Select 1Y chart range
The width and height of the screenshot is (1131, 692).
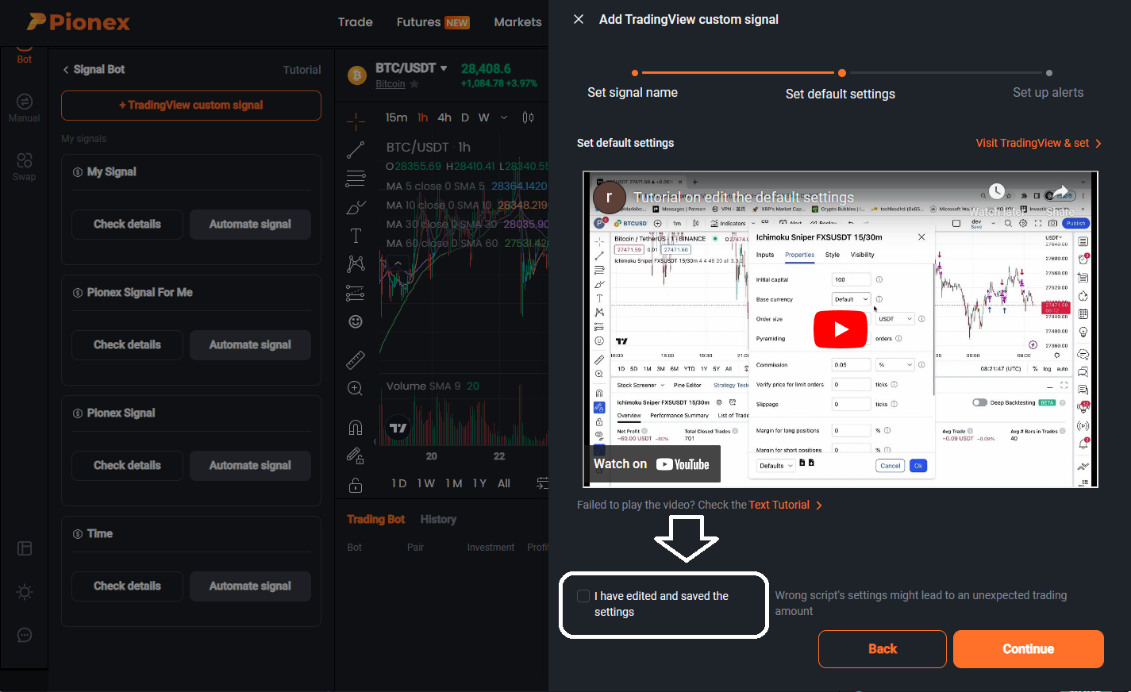(x=479, y=483)
